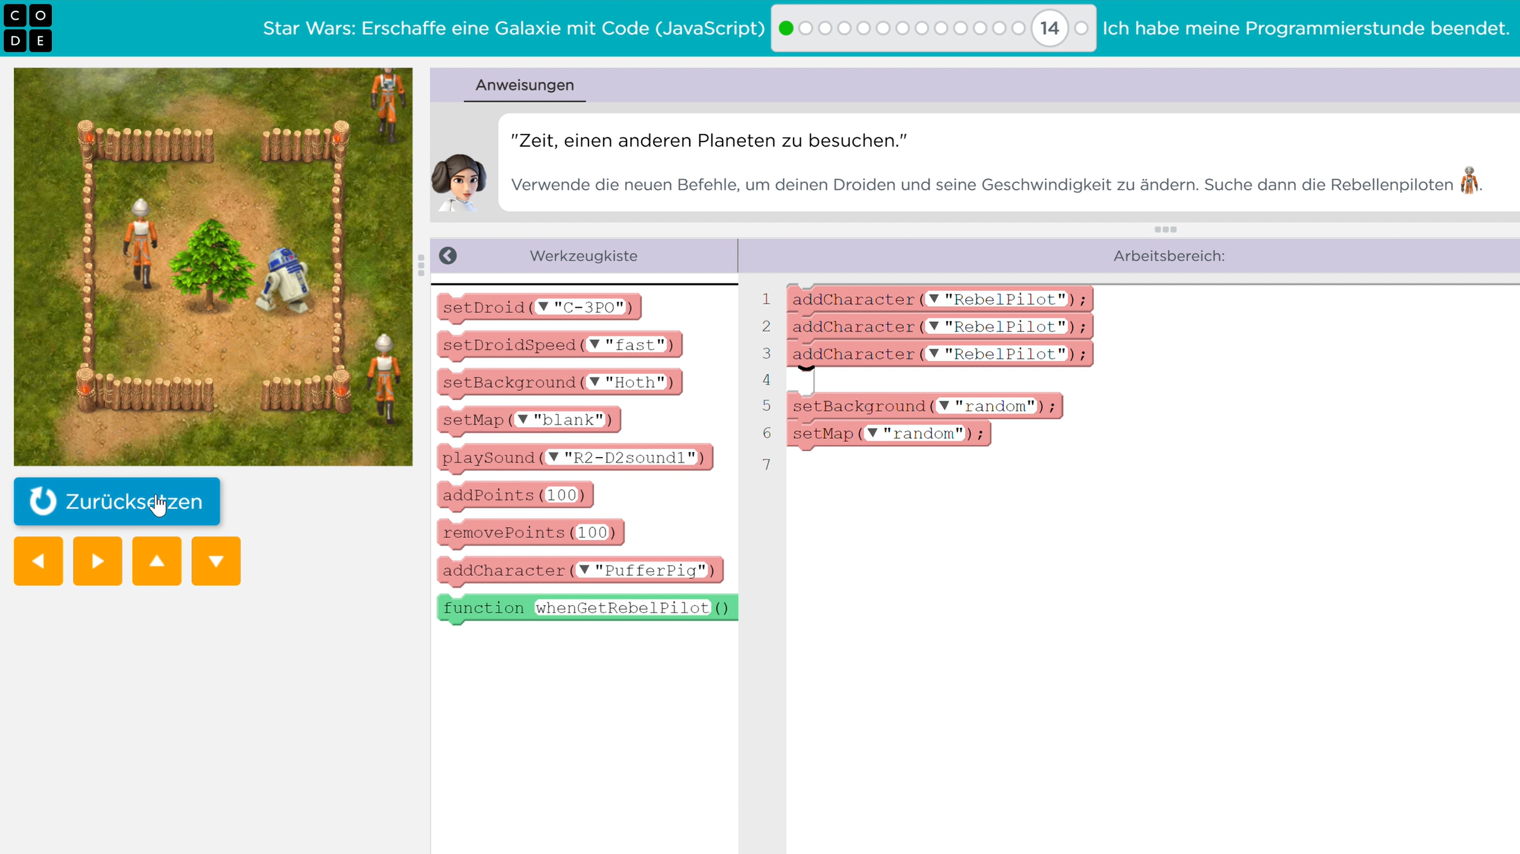The width and height of the screenshot is (1520, 854).
Task: Open line 1 addCharacter "RebelPilot" dropdown
Action: pos(997,299)
